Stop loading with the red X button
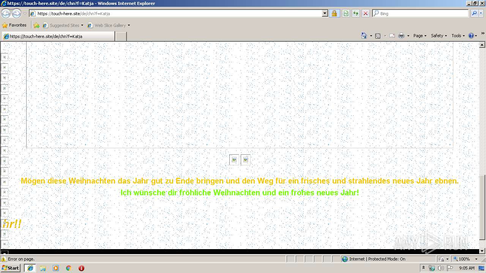The image size is (486, 273). point(366,14)
